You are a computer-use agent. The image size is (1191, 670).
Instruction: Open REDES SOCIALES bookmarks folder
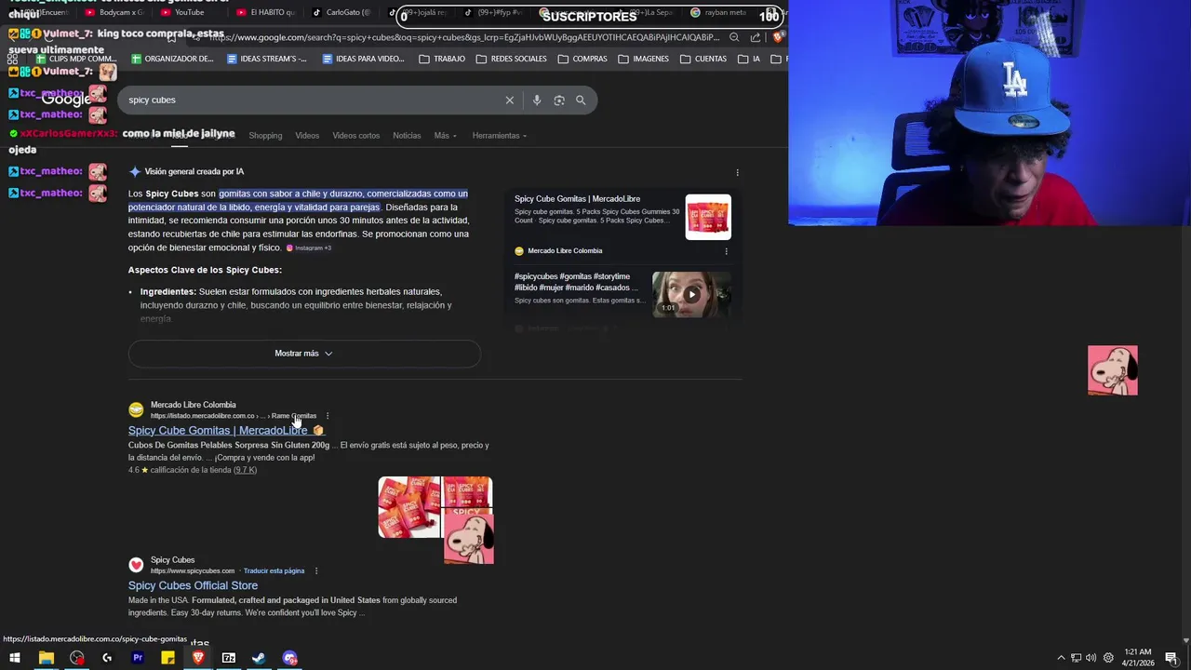[511, 59]
